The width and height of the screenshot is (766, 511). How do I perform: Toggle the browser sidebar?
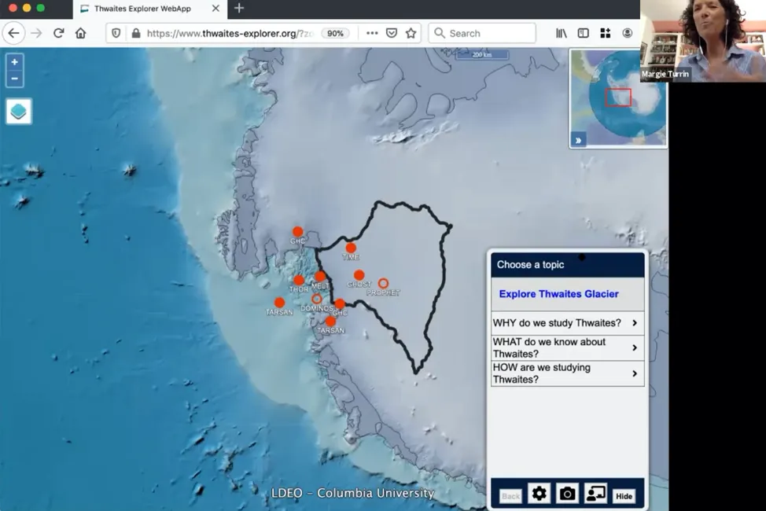pos(584,33)
